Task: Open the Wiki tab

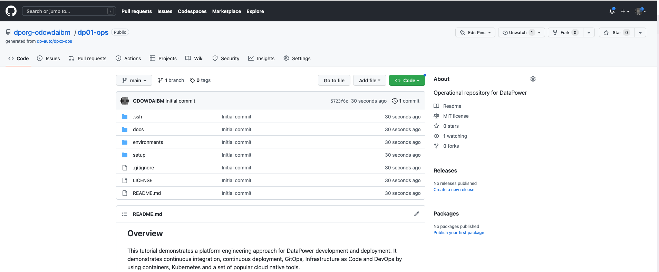Action: [195, 59]
